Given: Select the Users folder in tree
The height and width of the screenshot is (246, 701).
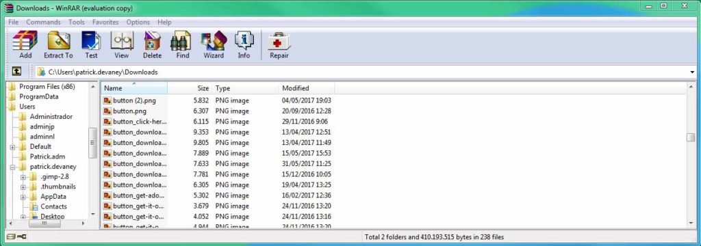Looking at the screenshot, I should coord(27,106).
